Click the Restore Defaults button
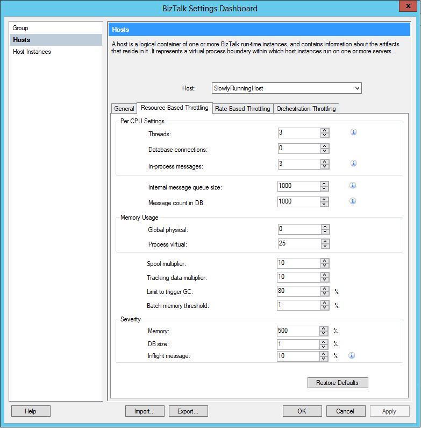 pyautogui.click(x=338, y=383)
